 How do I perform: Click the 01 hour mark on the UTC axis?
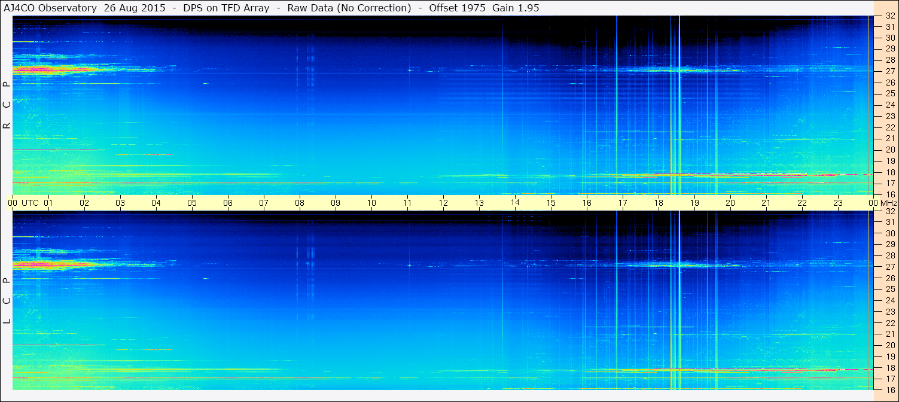click(48, 203)
